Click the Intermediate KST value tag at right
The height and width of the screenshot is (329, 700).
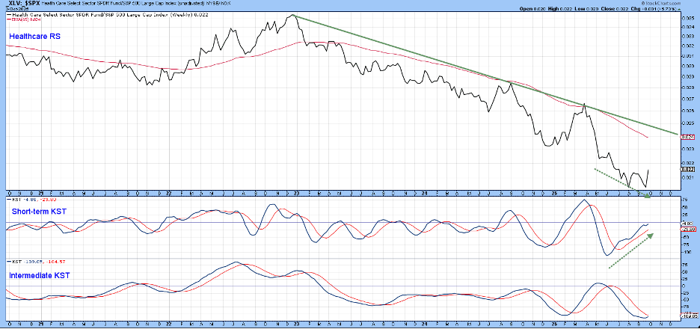[688, 316]
